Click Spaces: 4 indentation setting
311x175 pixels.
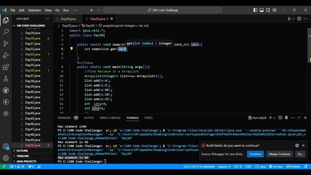coord(224,166)
